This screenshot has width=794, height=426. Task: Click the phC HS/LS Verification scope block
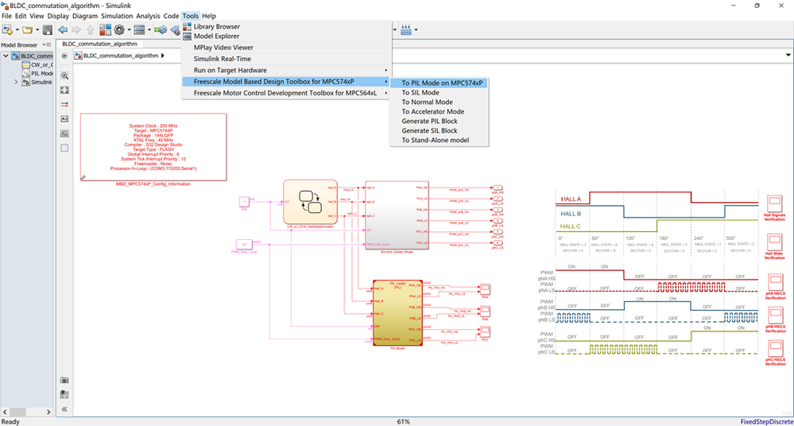pyautogui.click(x=775, y=348)
